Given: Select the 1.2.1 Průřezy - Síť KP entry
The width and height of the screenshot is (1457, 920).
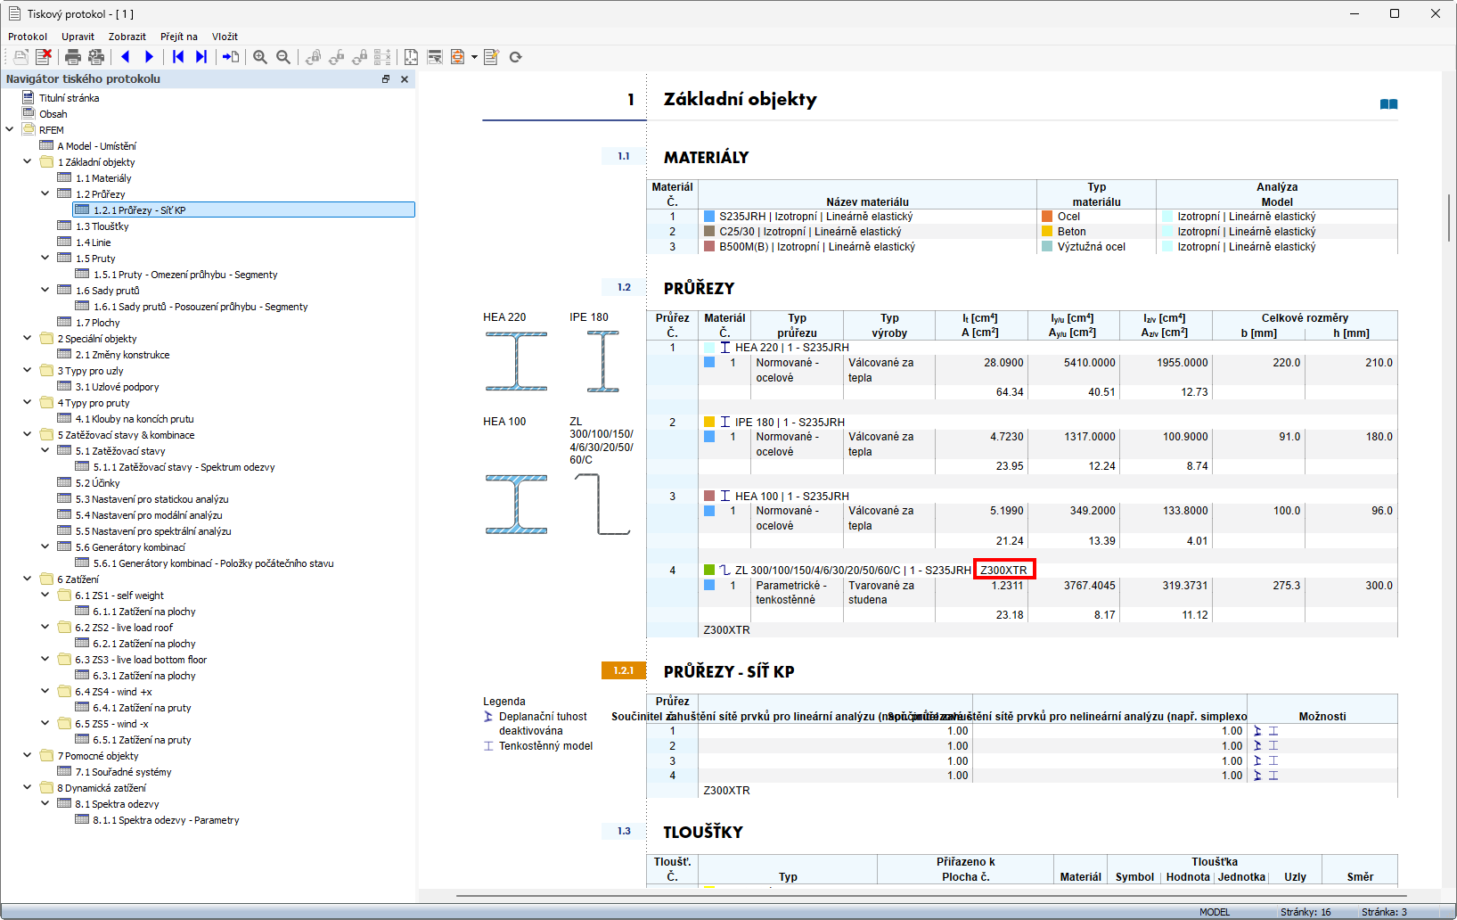Looking at the screenshot, I should (x=138, y=209).
